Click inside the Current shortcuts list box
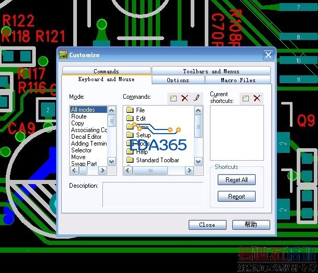The width and height of the screenshot is (318, 273). click(x=237, y=133)
